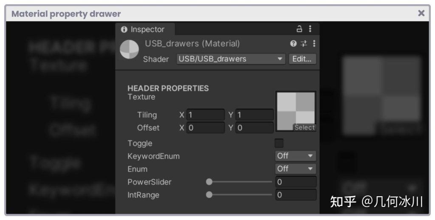Viewport: 435px width, 220px height.
Task: Open the Shader USB/USB_drawers dropdown
Action: 231,59
